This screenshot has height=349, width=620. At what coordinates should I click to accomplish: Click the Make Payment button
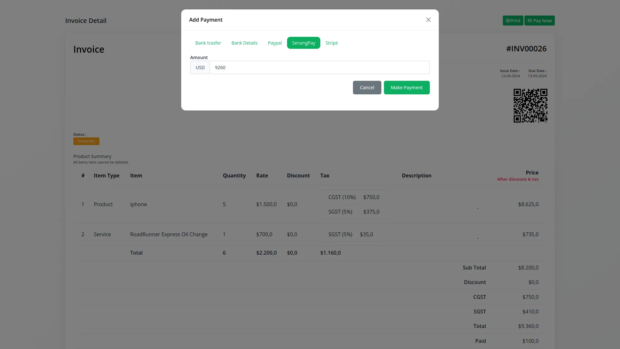click(407, 88)
